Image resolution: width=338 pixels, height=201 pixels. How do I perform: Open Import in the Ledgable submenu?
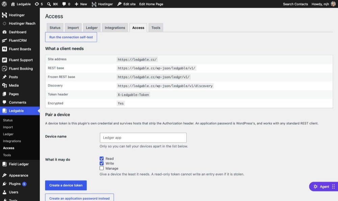[x=8, y=127]
